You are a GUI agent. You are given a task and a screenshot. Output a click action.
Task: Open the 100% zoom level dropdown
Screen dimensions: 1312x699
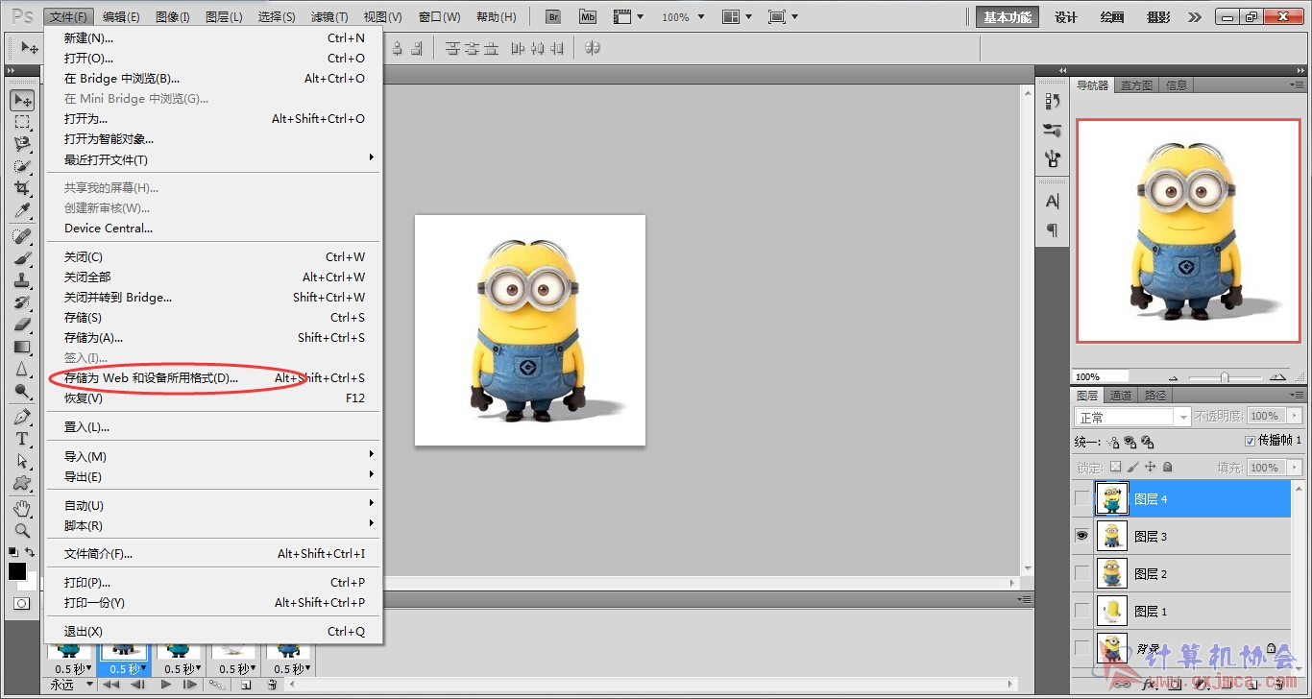coord(683,17)
